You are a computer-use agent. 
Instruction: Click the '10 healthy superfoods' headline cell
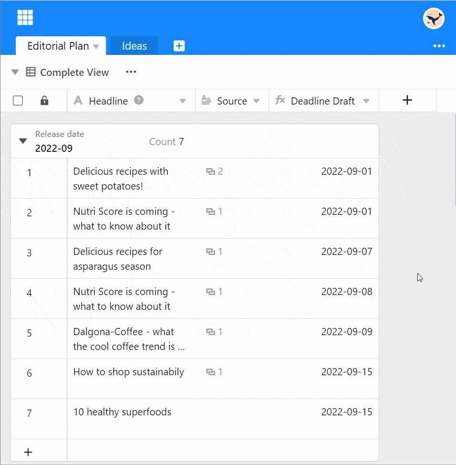click(122, 412)
